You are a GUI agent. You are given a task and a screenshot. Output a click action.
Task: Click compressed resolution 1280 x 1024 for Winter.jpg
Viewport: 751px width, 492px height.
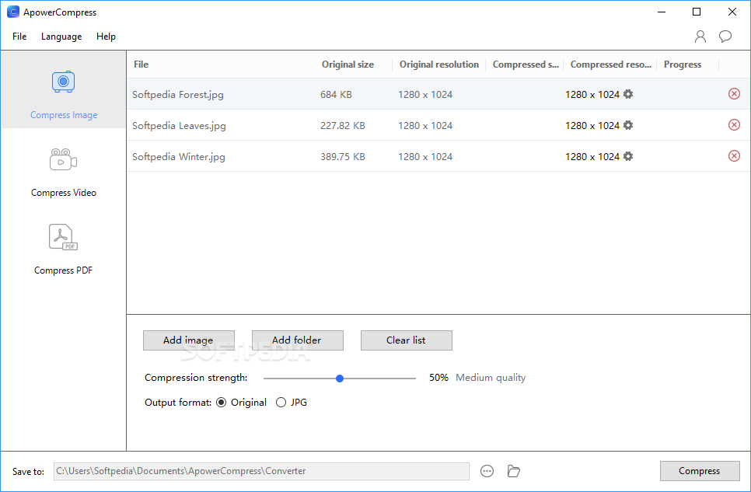point(592,157)
